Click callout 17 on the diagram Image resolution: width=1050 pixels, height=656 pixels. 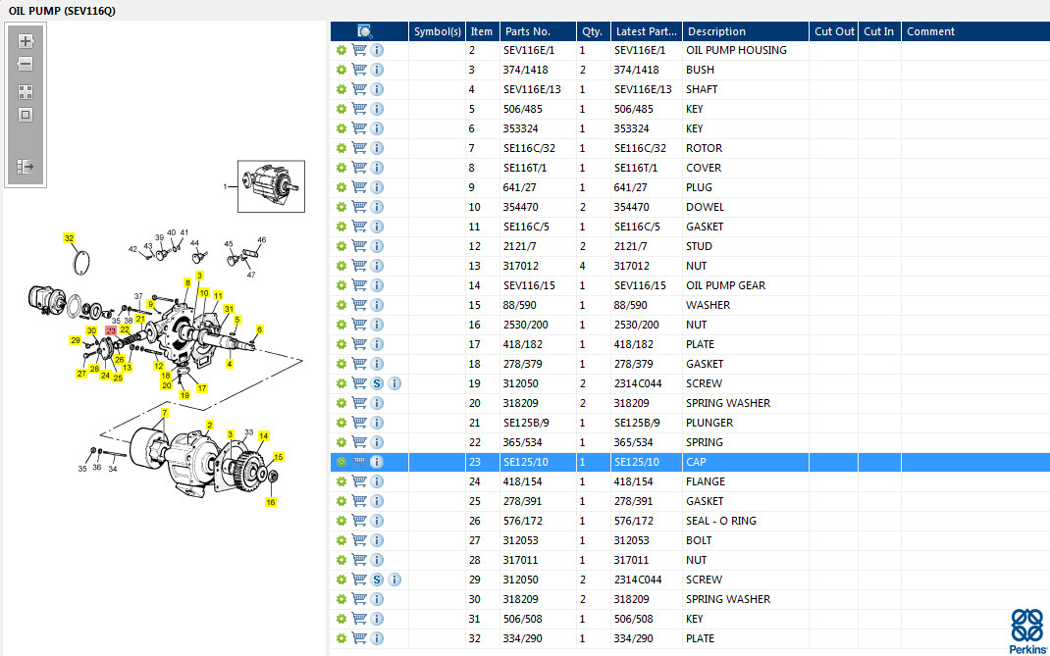202,388
